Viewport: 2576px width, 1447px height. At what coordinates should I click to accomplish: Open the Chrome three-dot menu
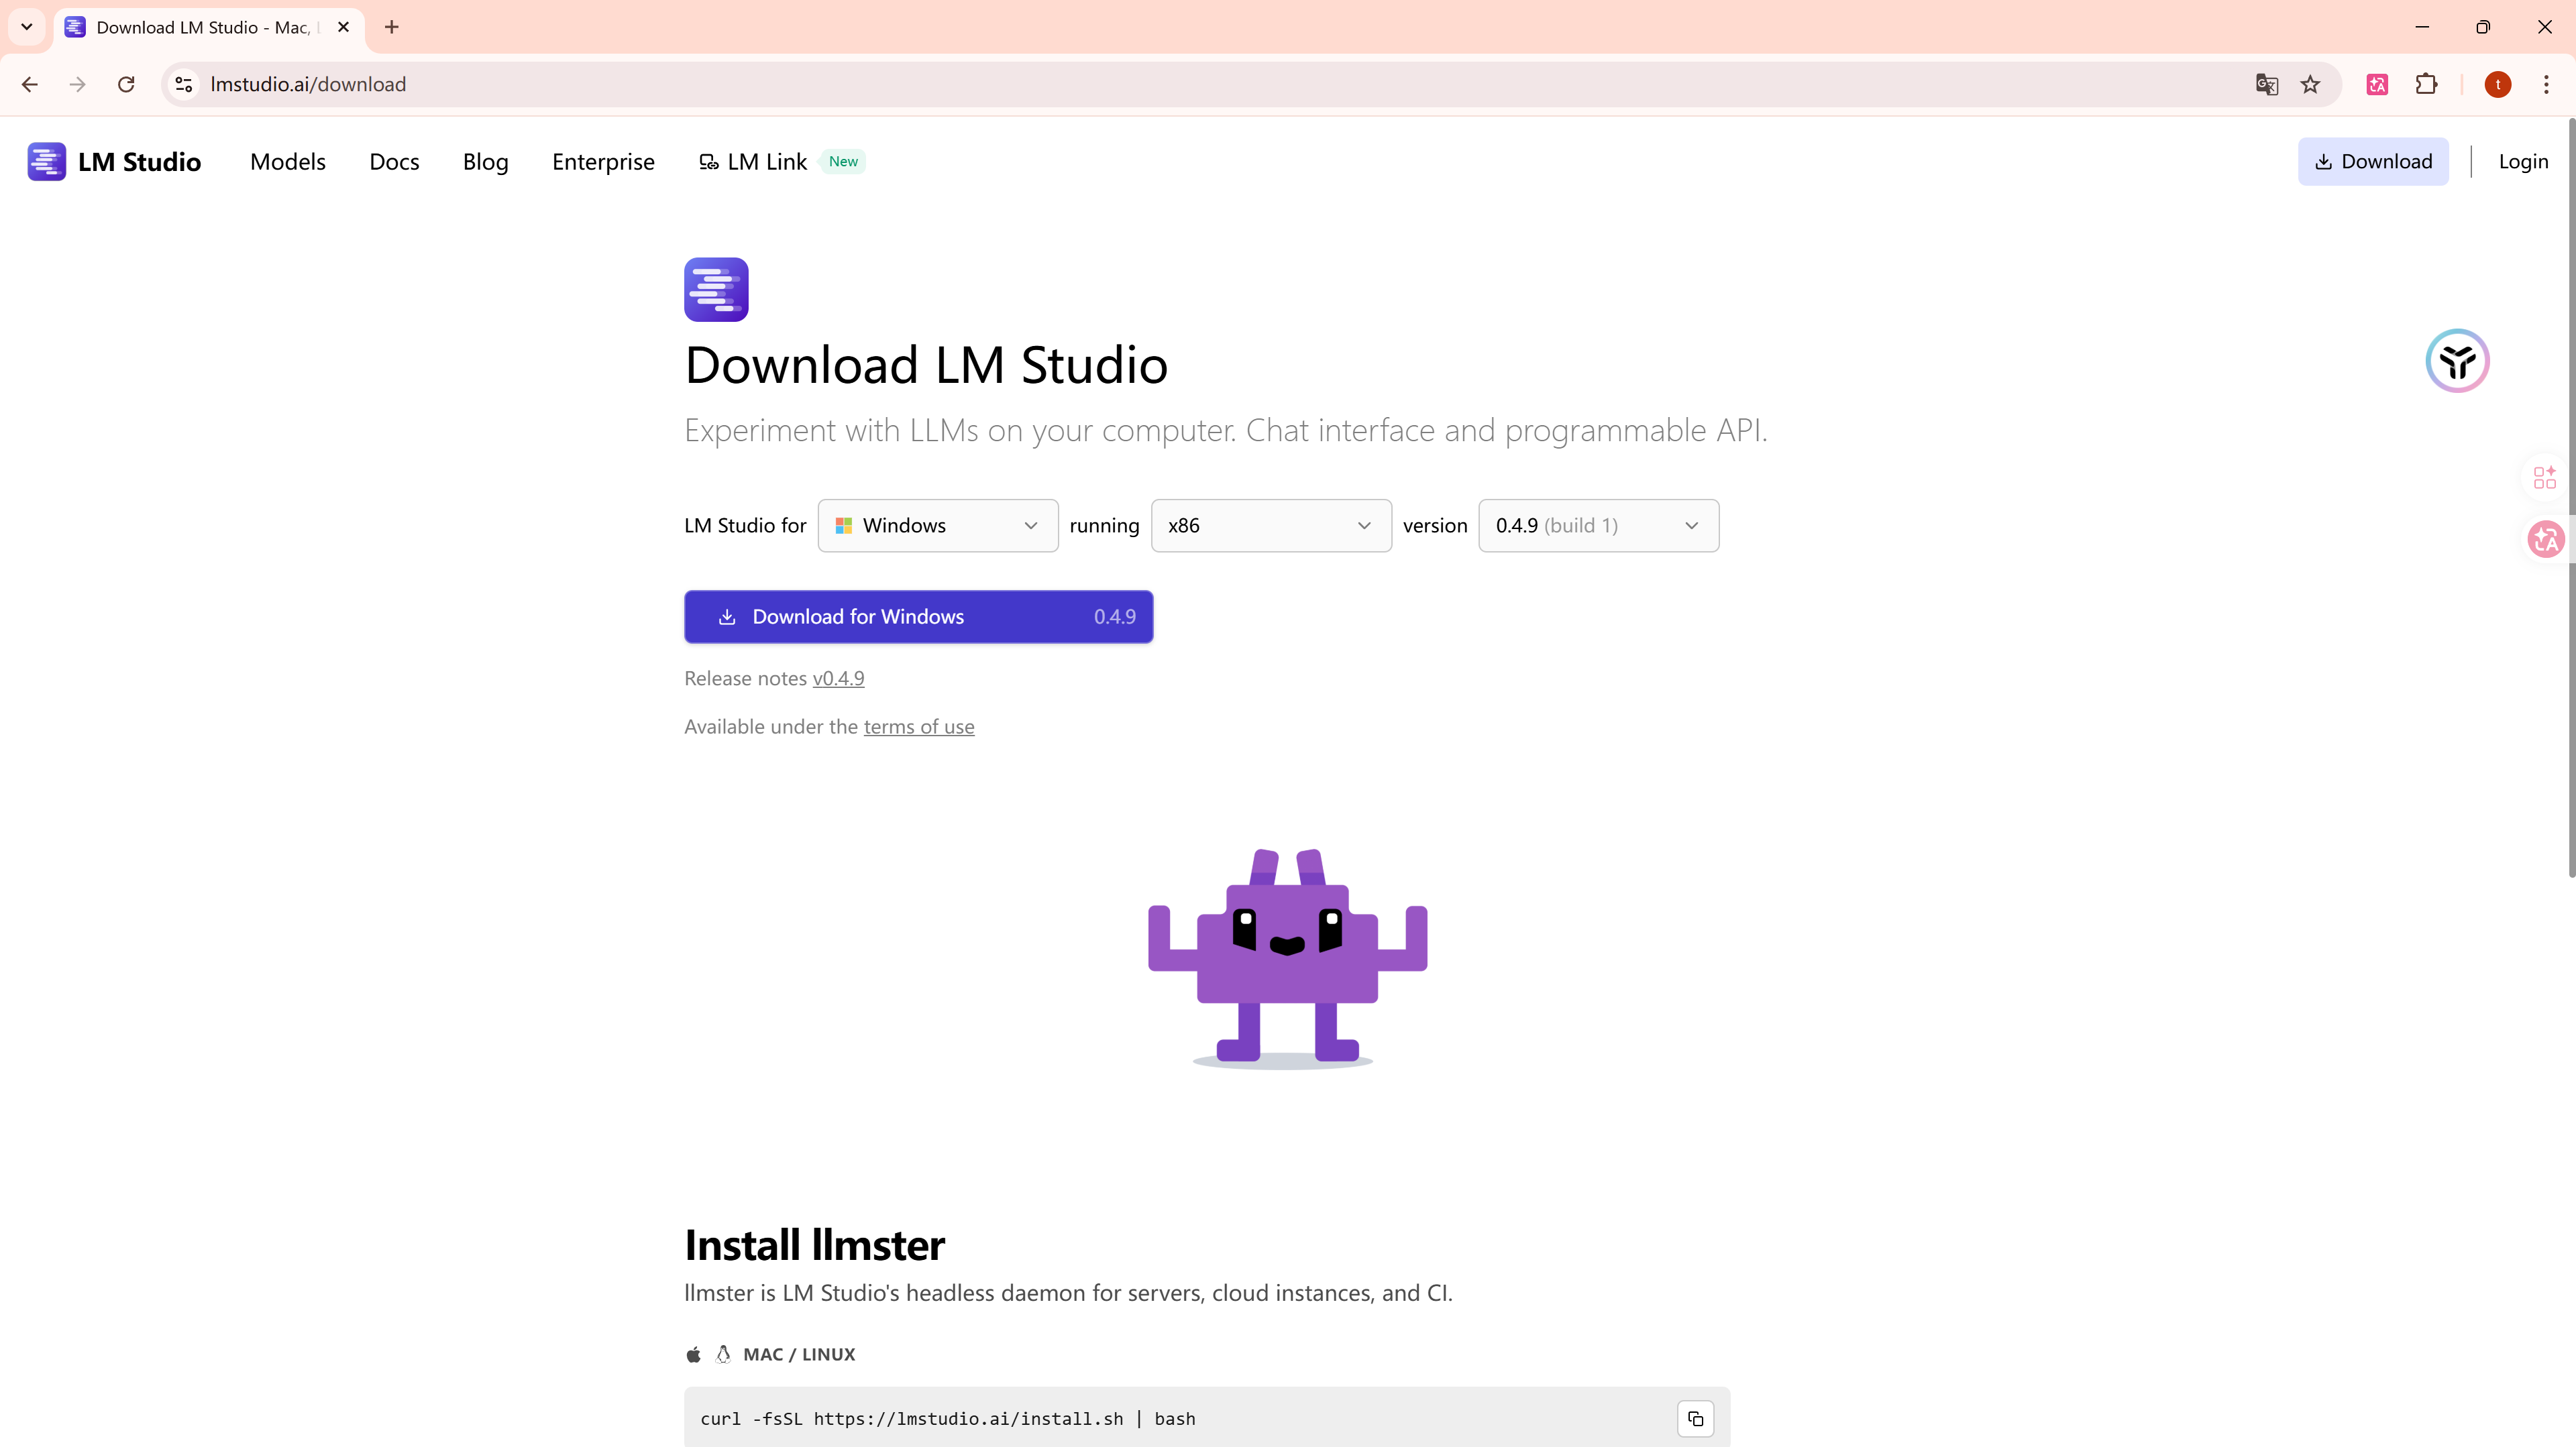2546,85
